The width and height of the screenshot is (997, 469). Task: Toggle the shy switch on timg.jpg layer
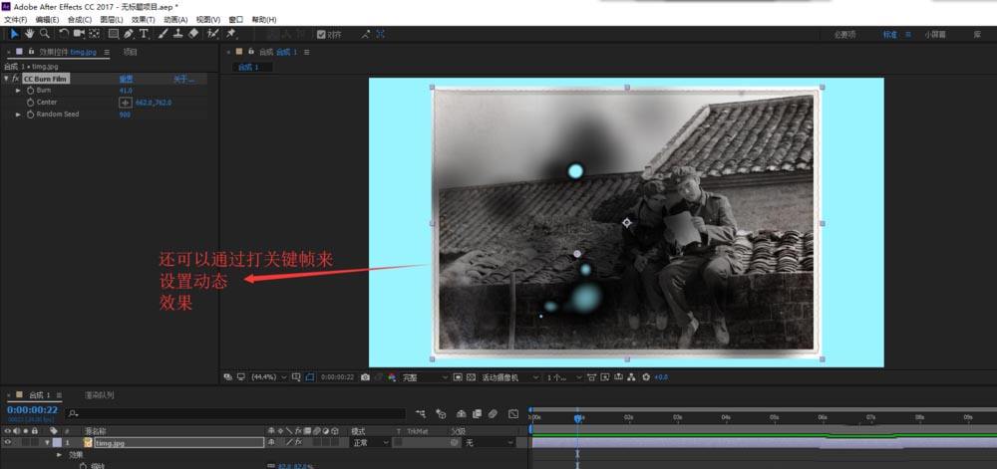271,442
